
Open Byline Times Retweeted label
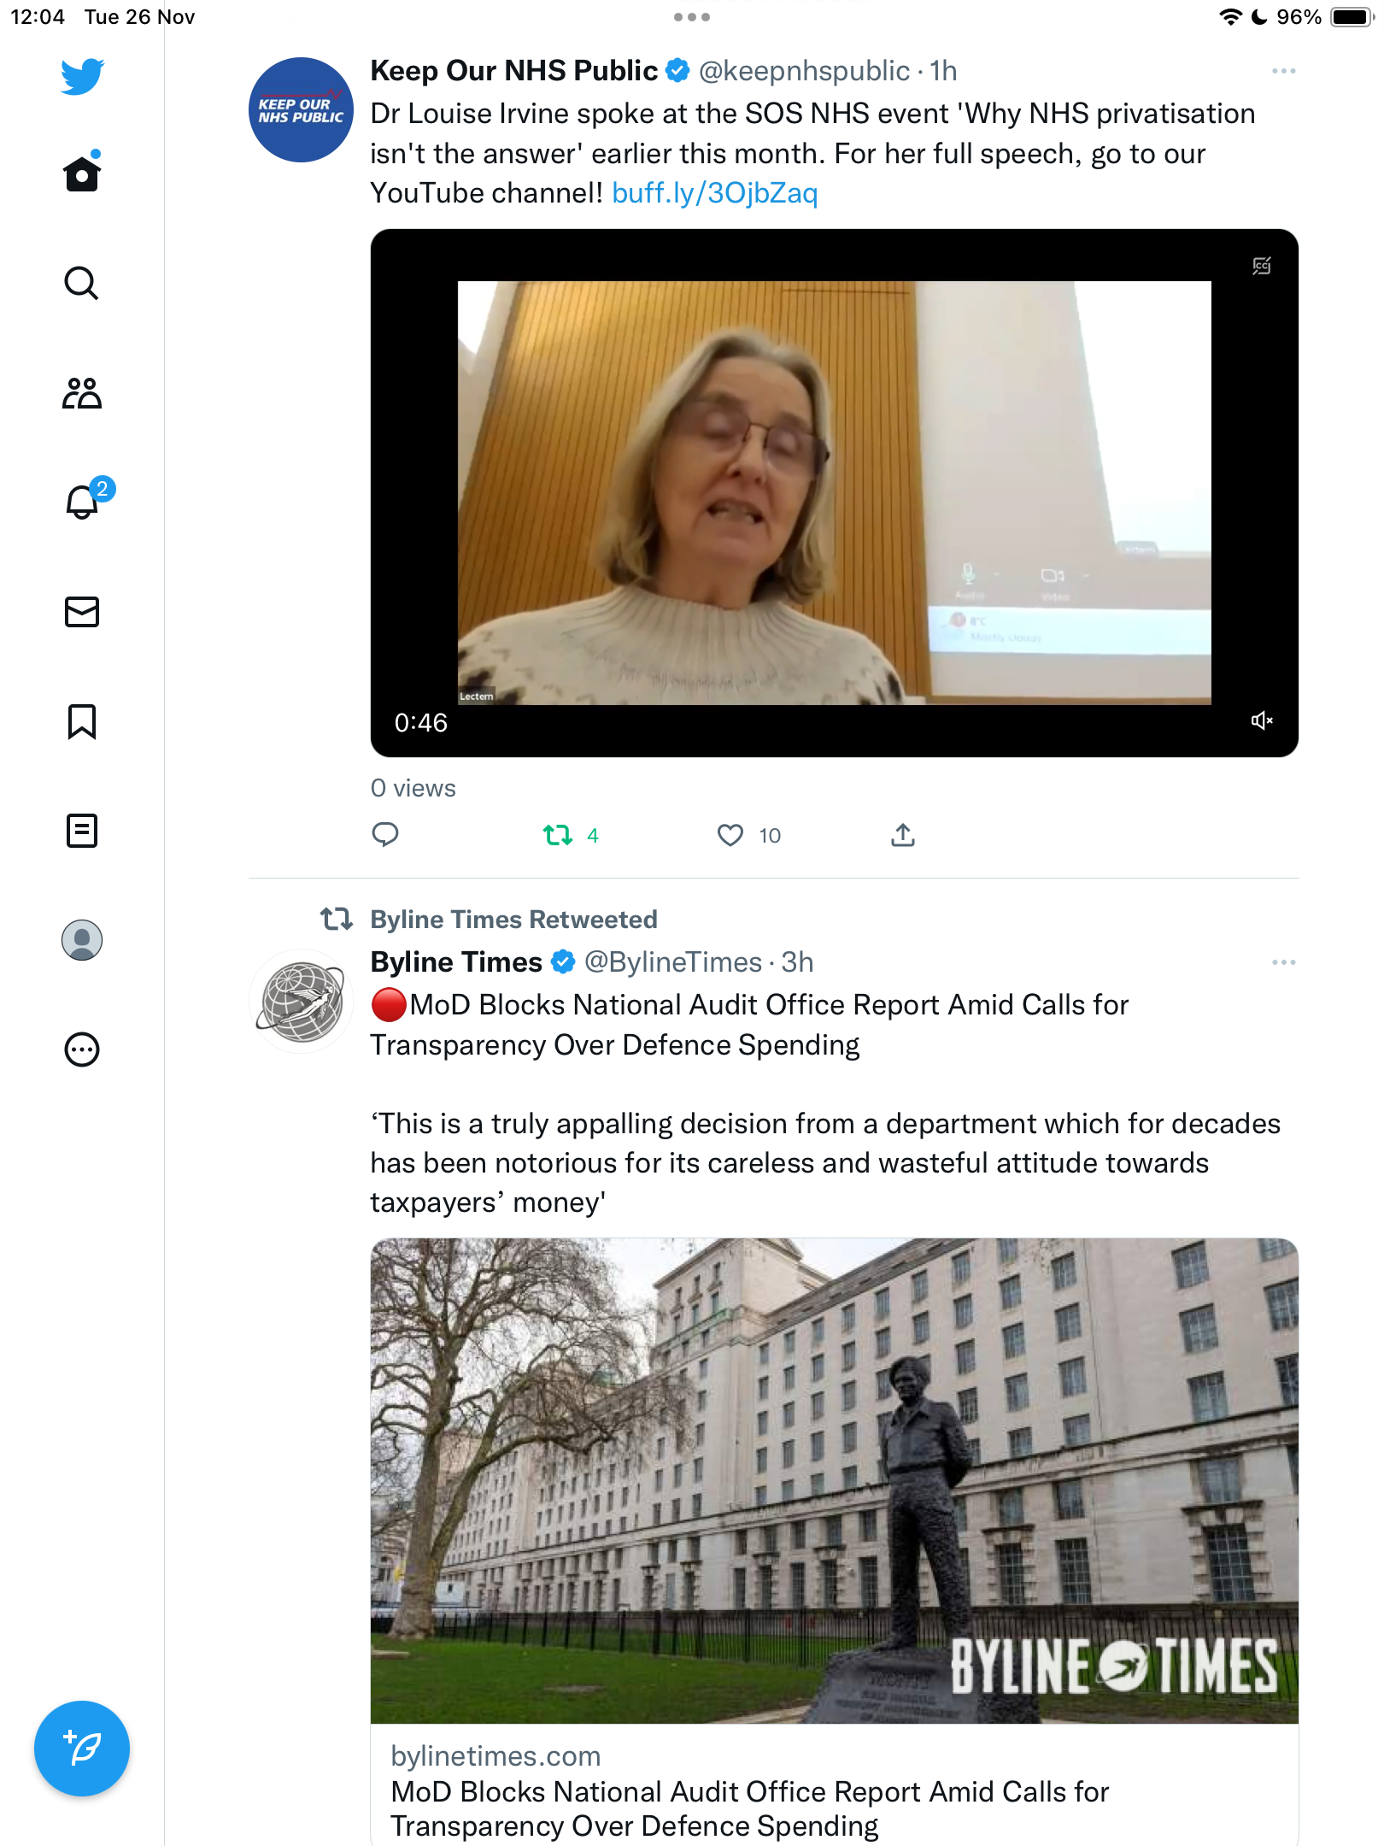513,920
